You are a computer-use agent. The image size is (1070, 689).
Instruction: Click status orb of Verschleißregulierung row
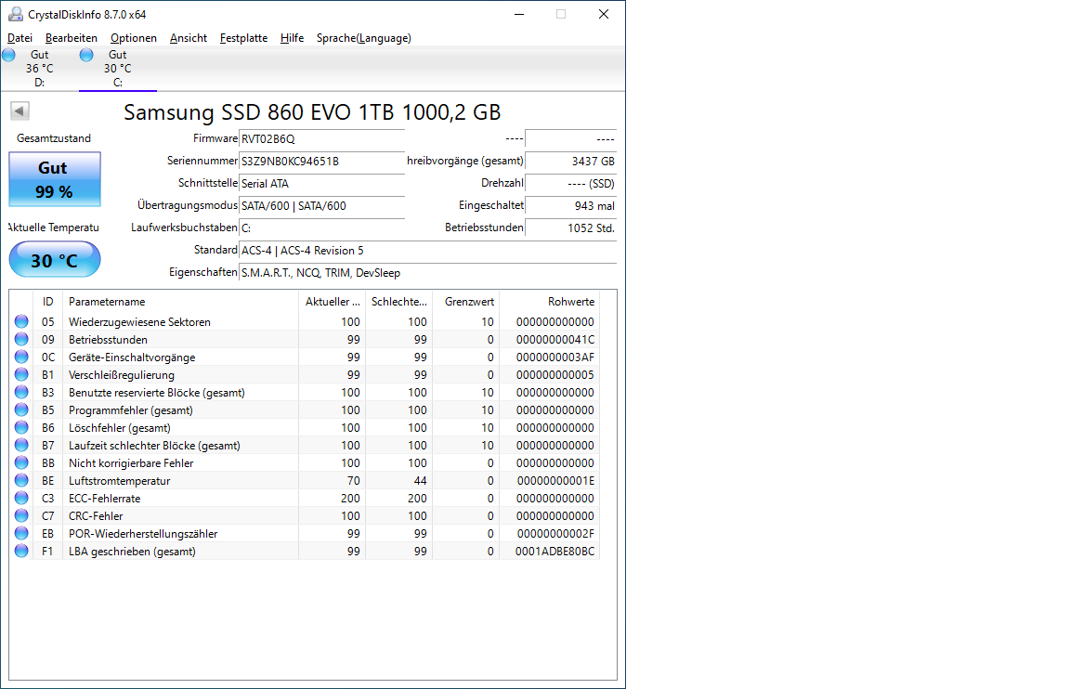tap(22, 374)
